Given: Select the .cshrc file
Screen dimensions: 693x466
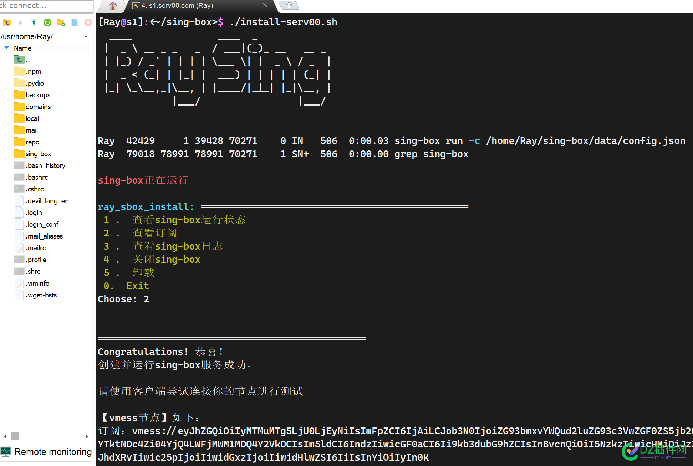Looking at the screenshot, I should (29, 189).
